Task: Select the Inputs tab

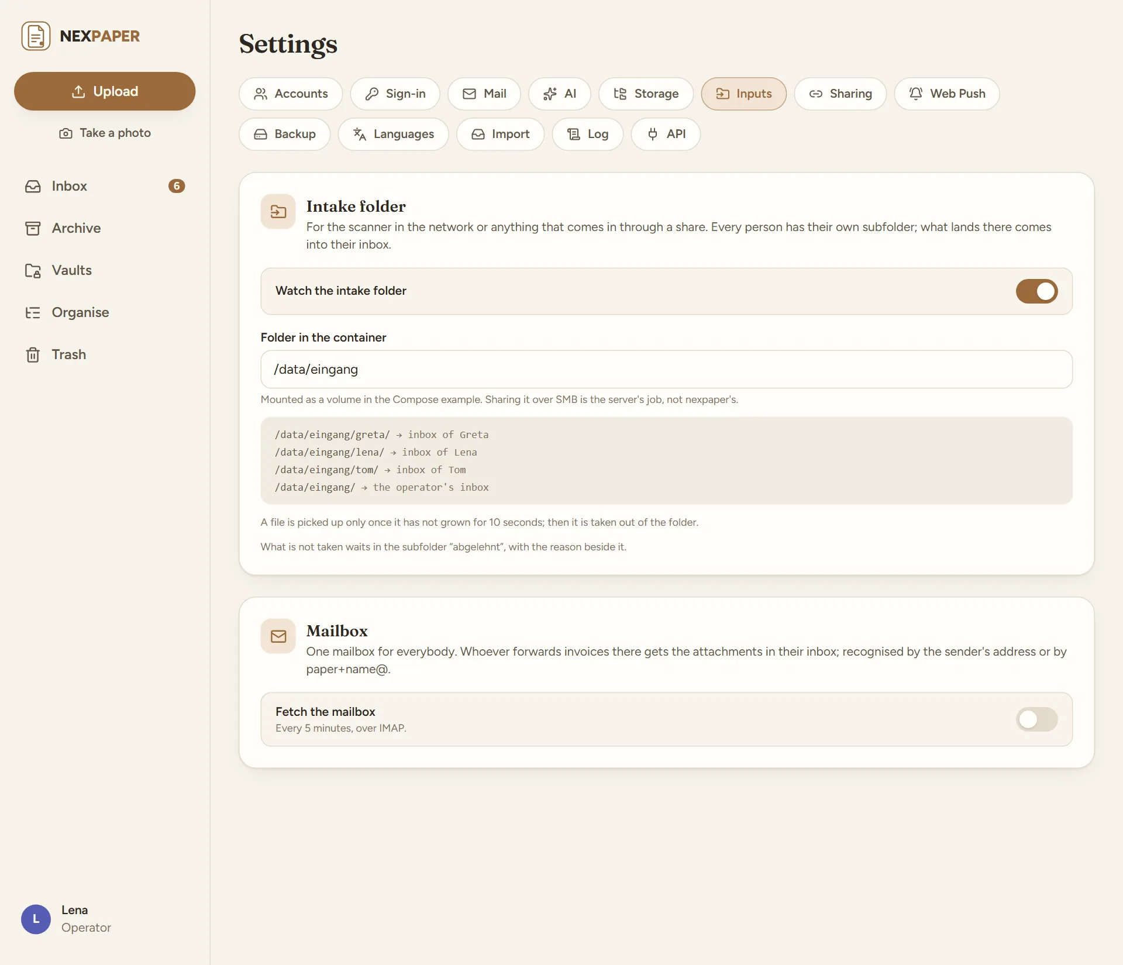Action: (744, 94)
